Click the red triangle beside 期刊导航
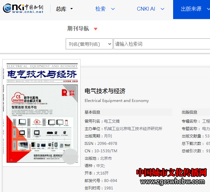 pyautogui.click(x=95, y=29)
